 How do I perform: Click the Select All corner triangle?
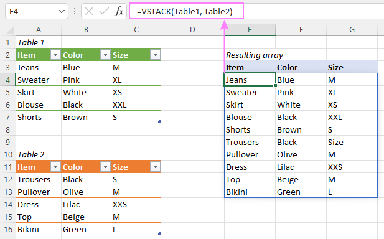coord(10,30)
